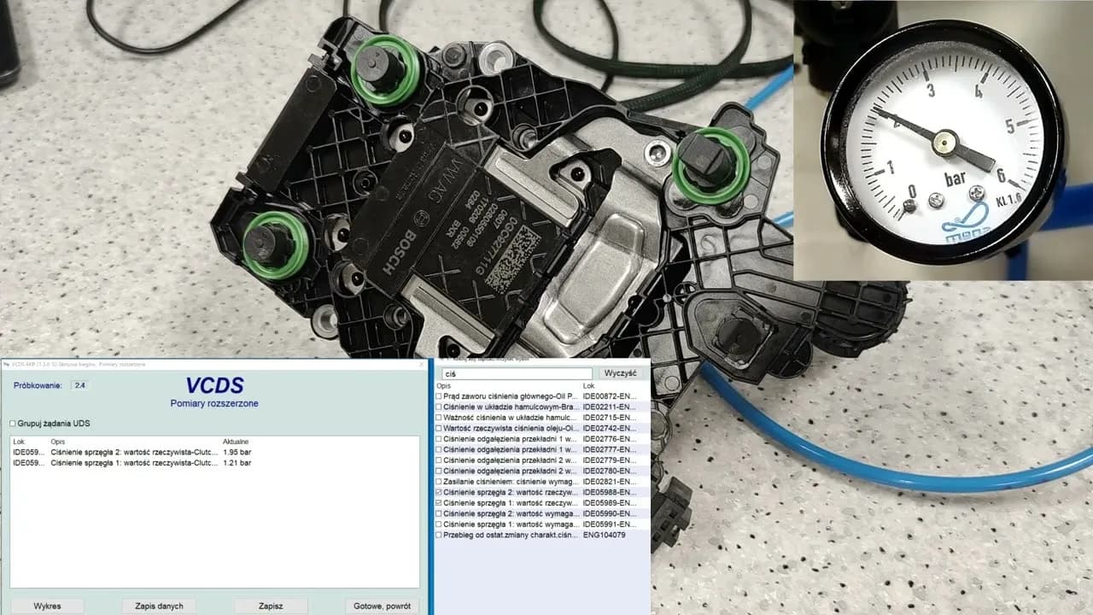This screenshot has height=615, width=1093.
Task: Toggle the Grupuj żądania UDS checkbox
Action: point(13,424)
